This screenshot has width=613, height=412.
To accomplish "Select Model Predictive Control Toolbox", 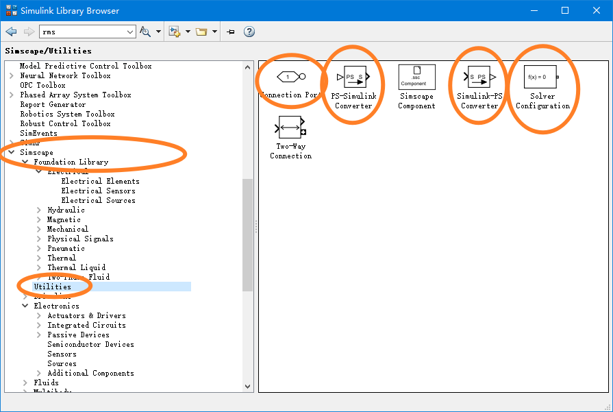I will click(86, 66).
